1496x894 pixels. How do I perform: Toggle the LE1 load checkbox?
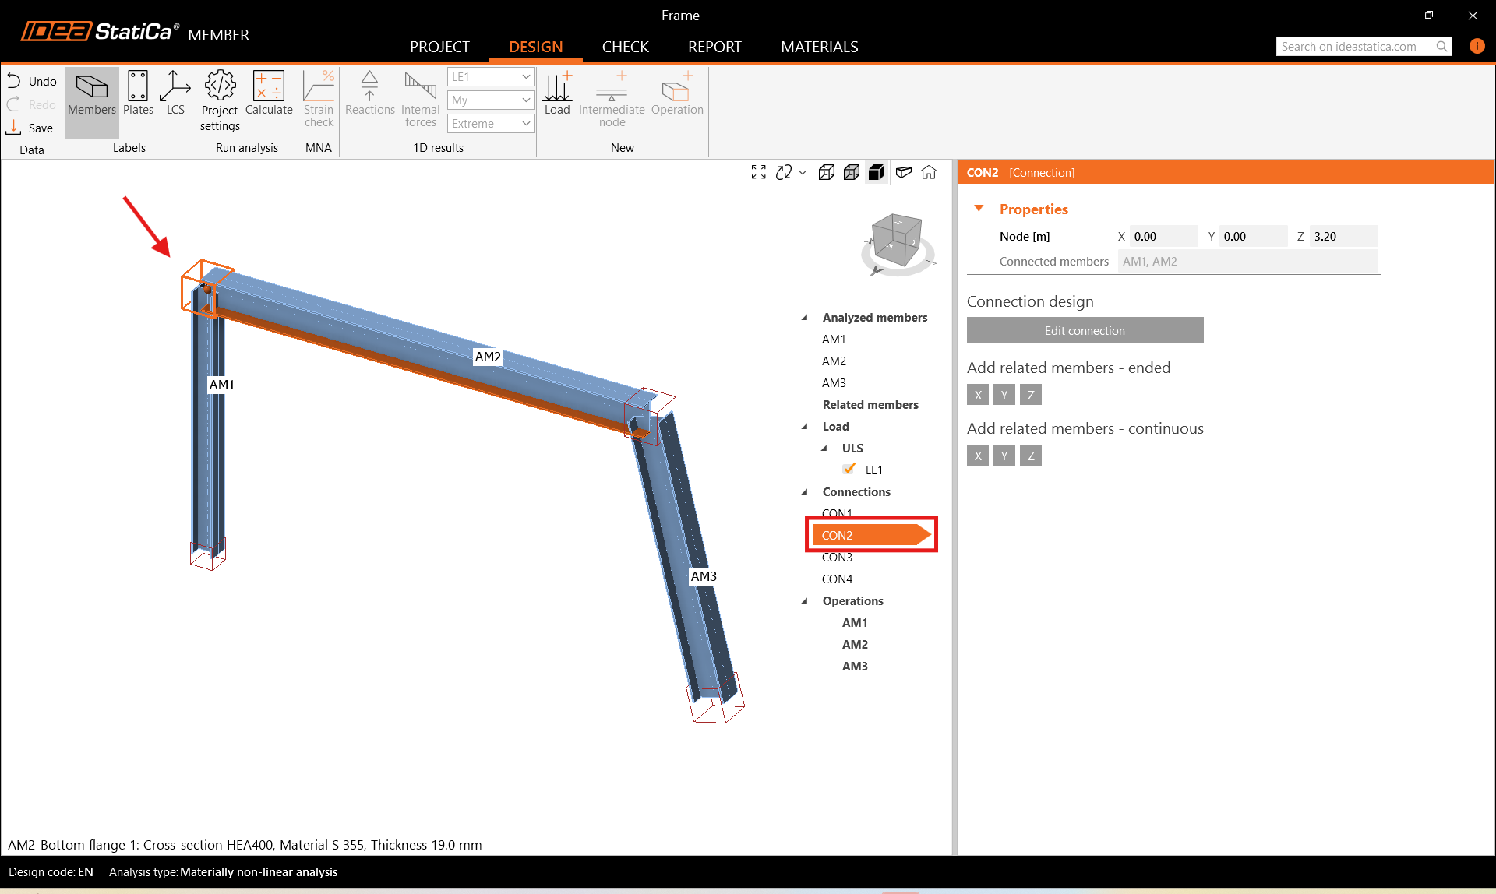point(849,470)
